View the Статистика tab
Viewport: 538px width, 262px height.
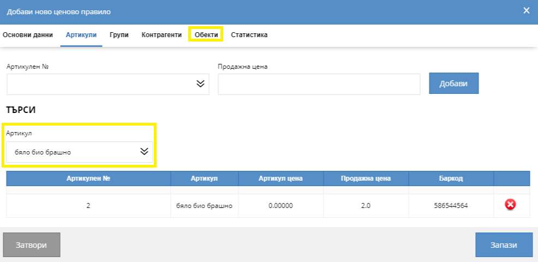249,35
